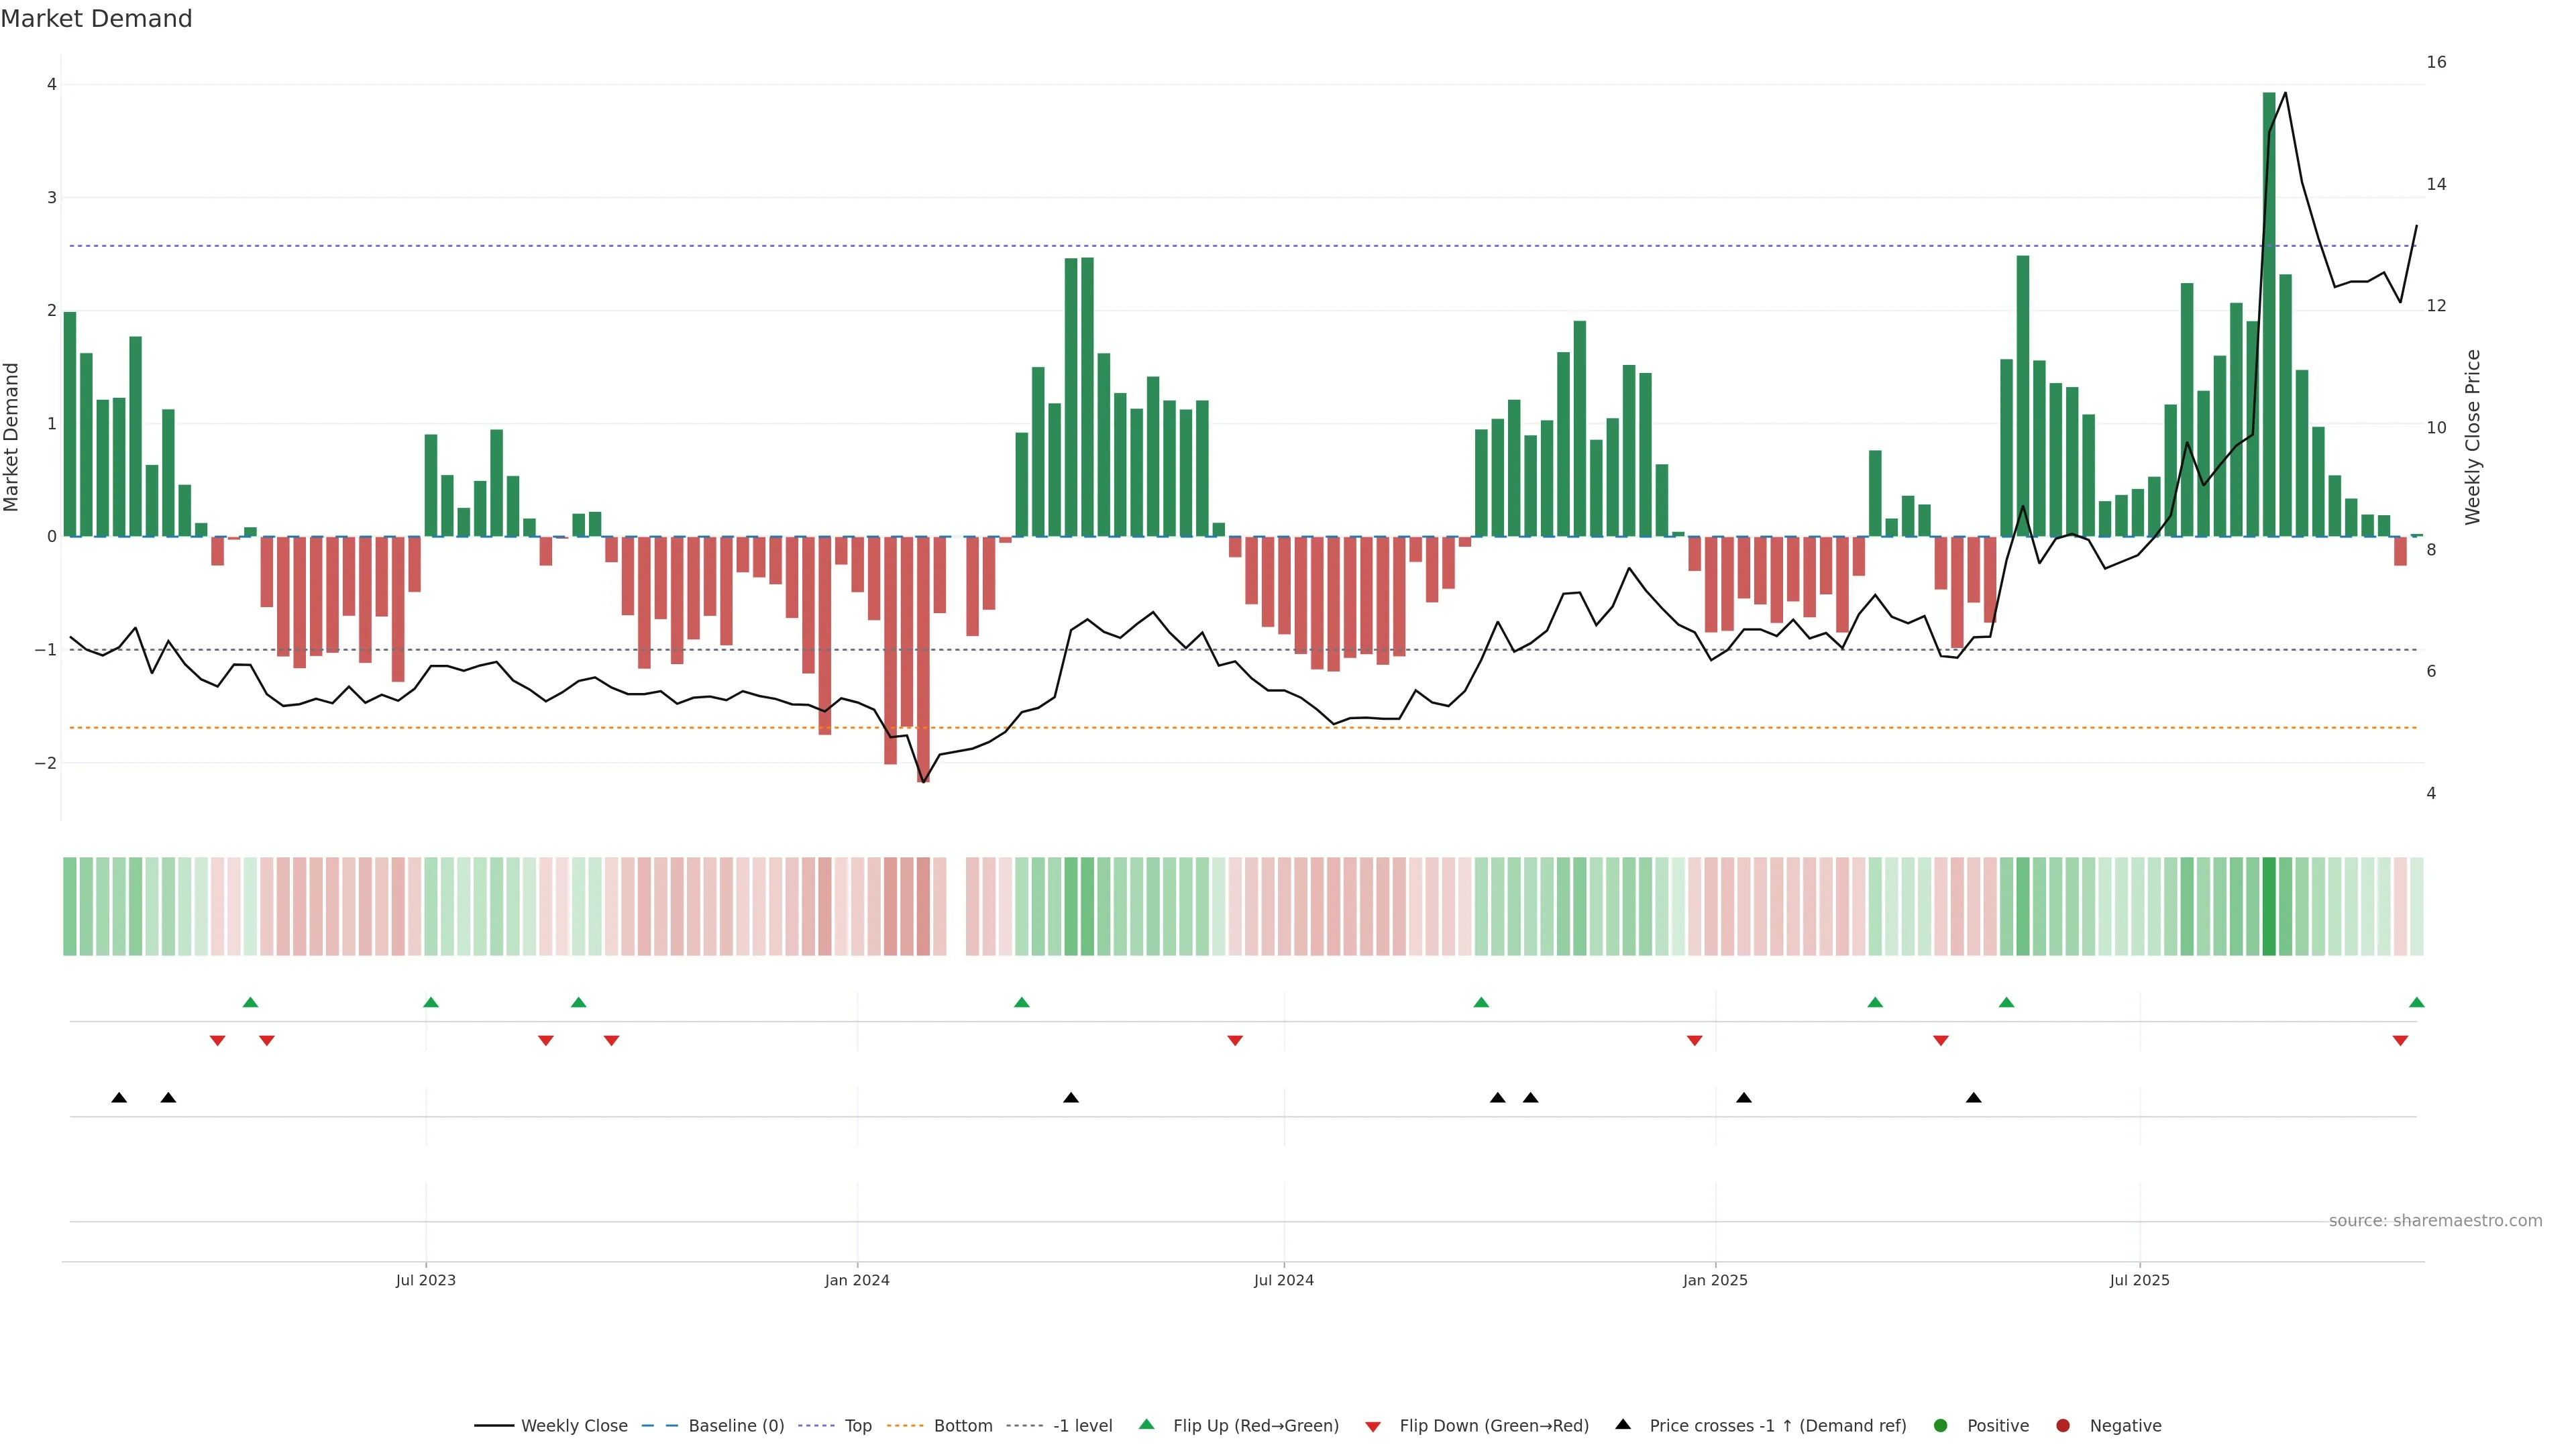Click the Weekly Close Price axis title
This screenshot has width=2576, height=1449.
[x=2473, y=437]
